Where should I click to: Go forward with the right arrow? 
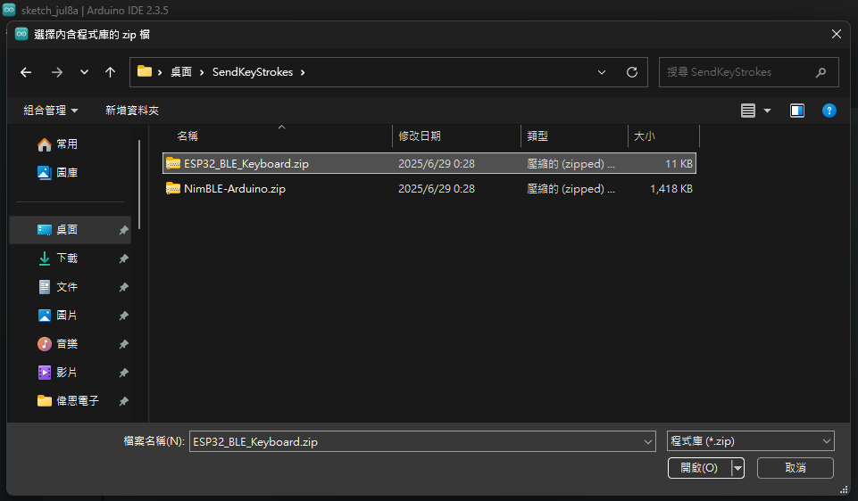click(57, 72)
